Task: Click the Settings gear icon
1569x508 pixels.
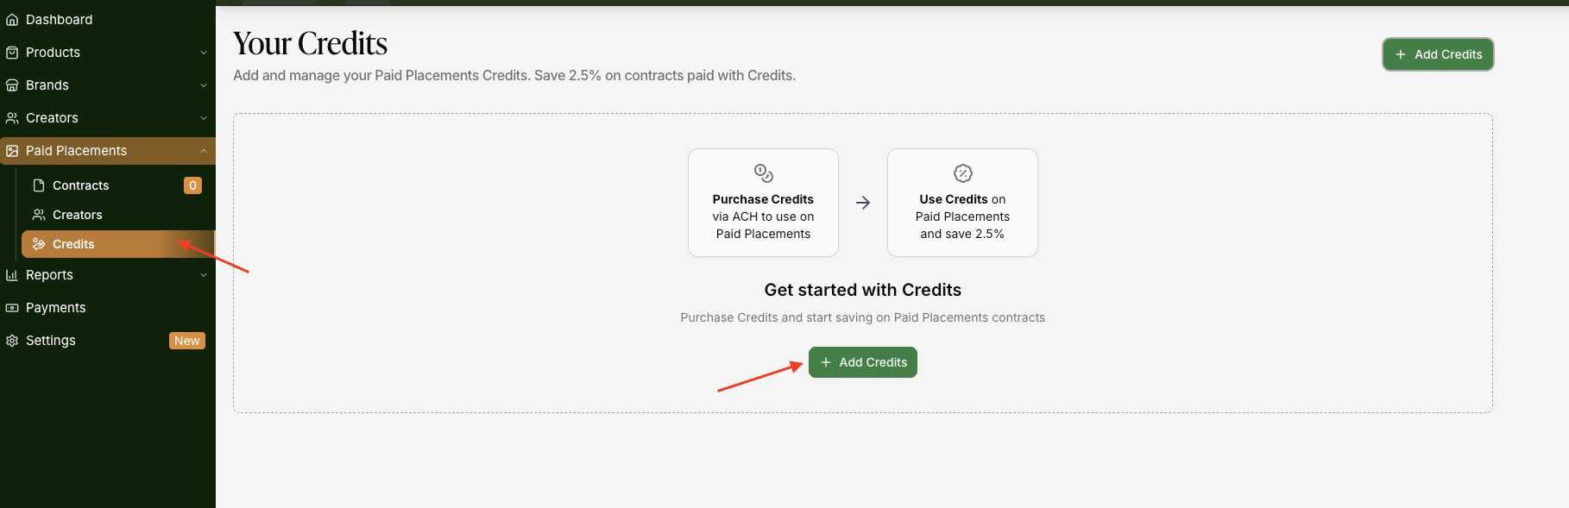Action: (x=12, y=341)
